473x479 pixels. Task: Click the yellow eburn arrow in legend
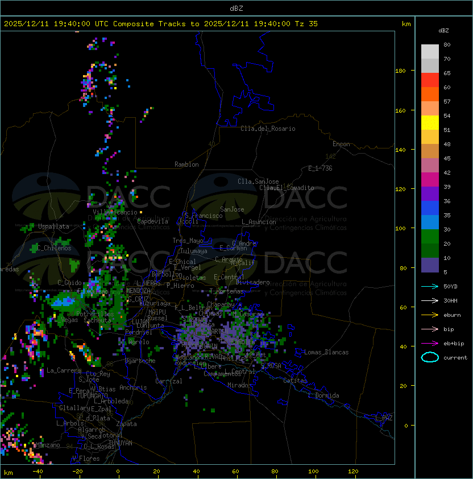point(430,315)
